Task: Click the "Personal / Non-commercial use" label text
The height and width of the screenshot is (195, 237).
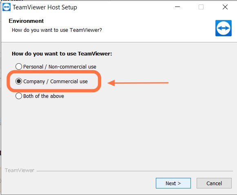Action: [60, 66]
